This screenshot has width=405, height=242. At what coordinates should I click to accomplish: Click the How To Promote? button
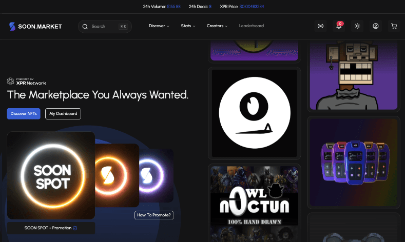click(x=154, y=215)
